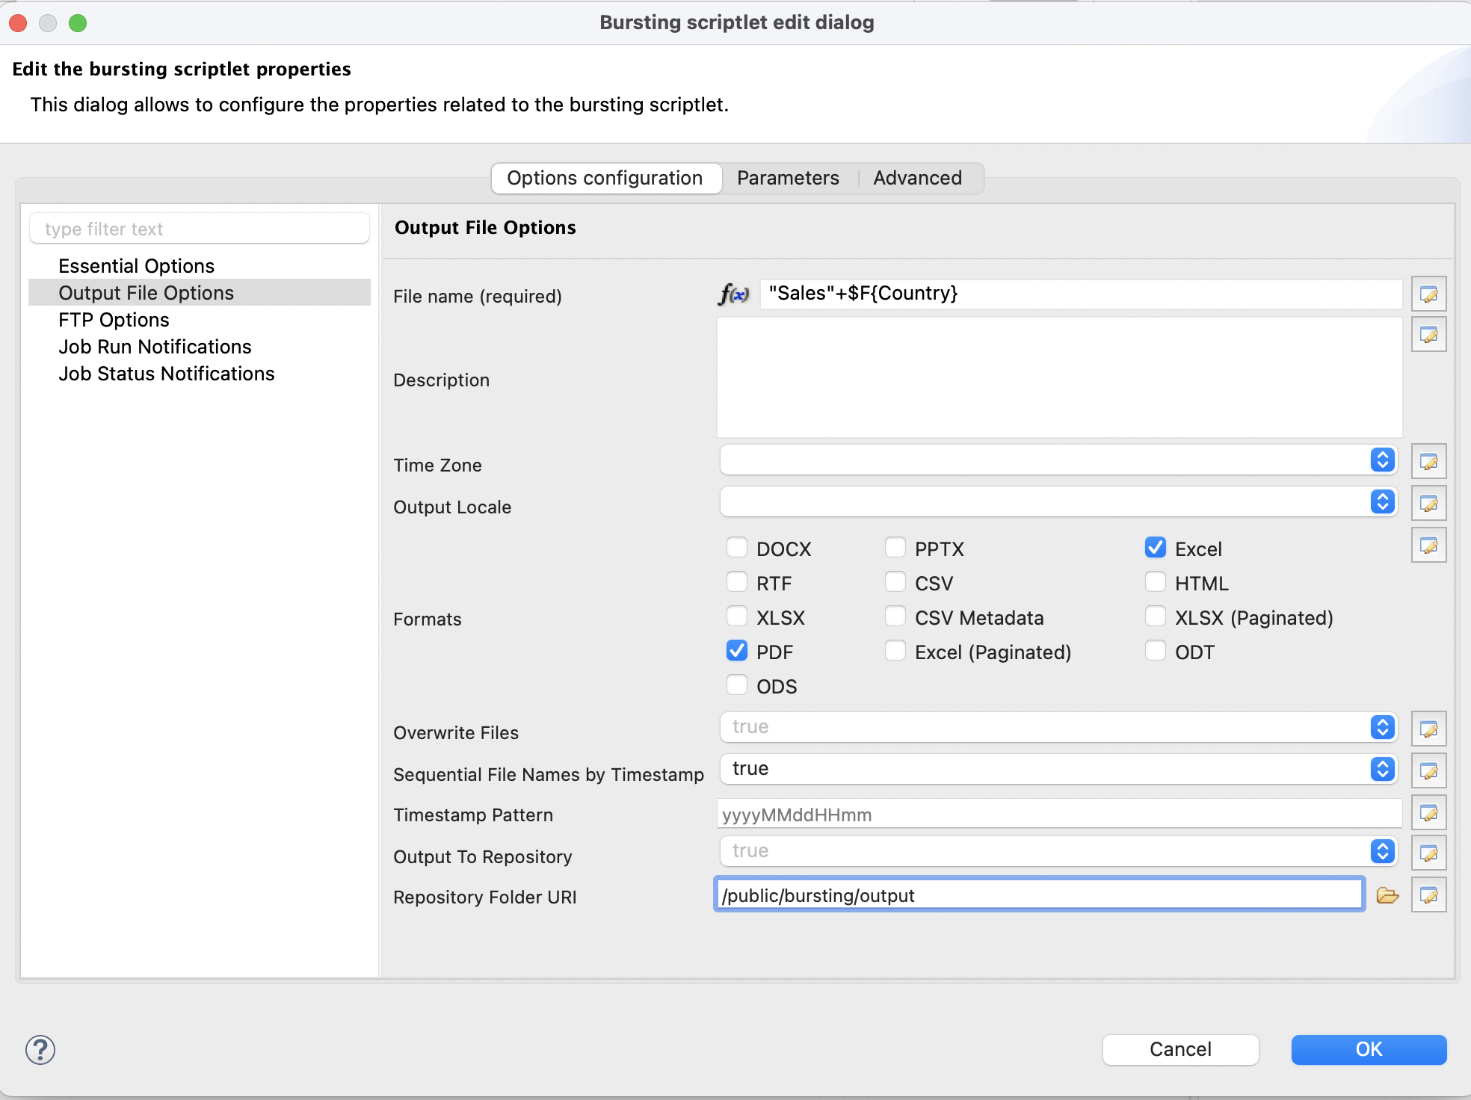This screenshot has height=1100, width=1471.
Task: Click edit icon beside Description box
Action: (x=1428, y=335)
